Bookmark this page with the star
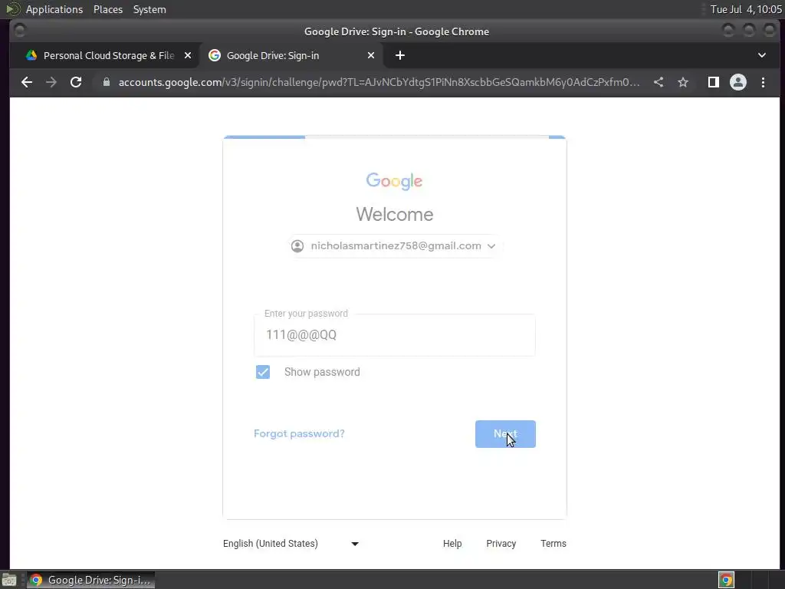 point(683,82)
